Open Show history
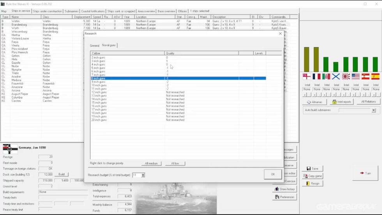Screen dimensions: 382x215 (x=284, y=189)
